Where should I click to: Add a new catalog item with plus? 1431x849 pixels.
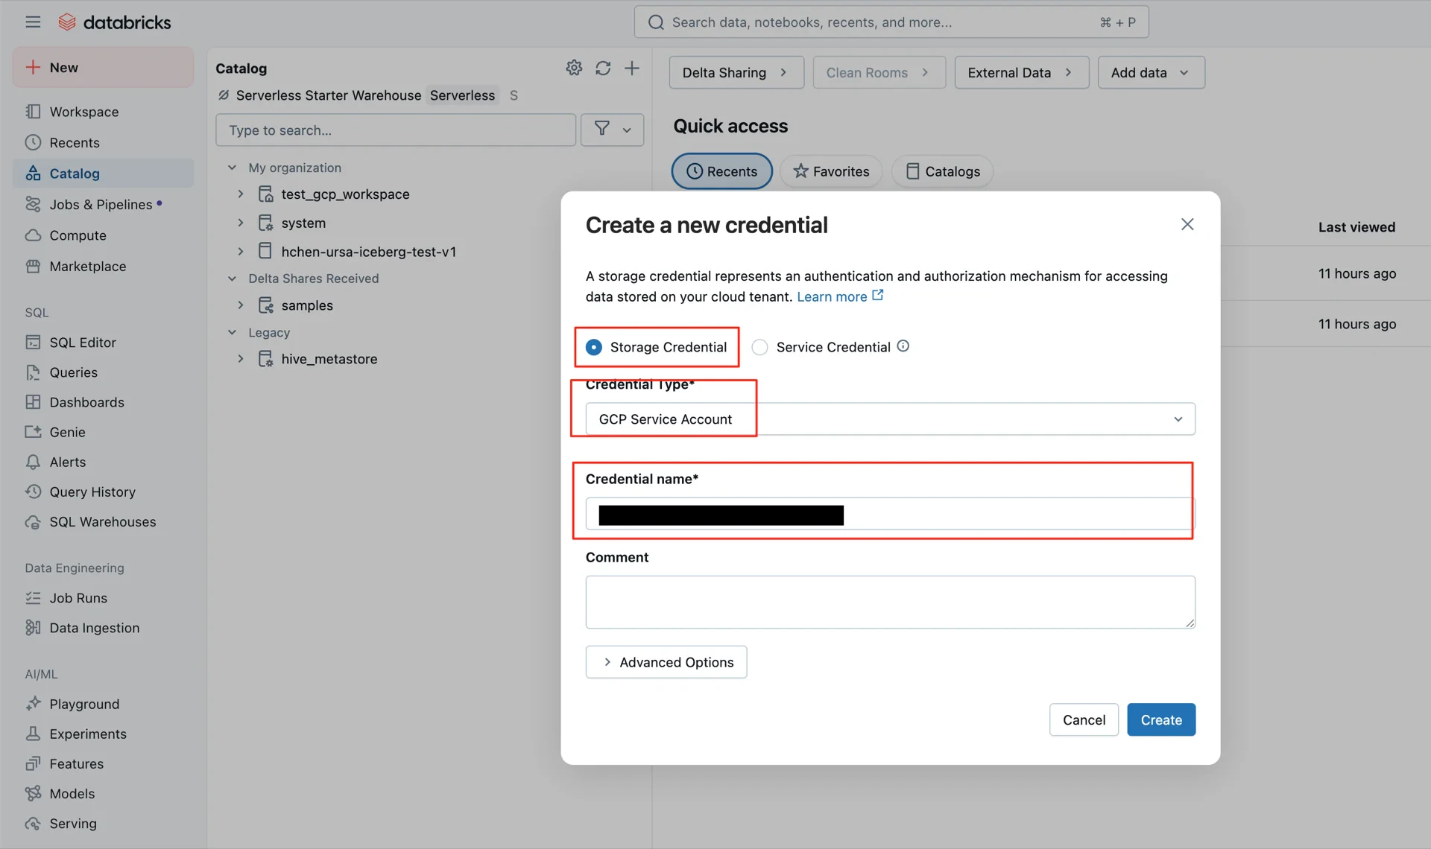click(x=632, y=68)
